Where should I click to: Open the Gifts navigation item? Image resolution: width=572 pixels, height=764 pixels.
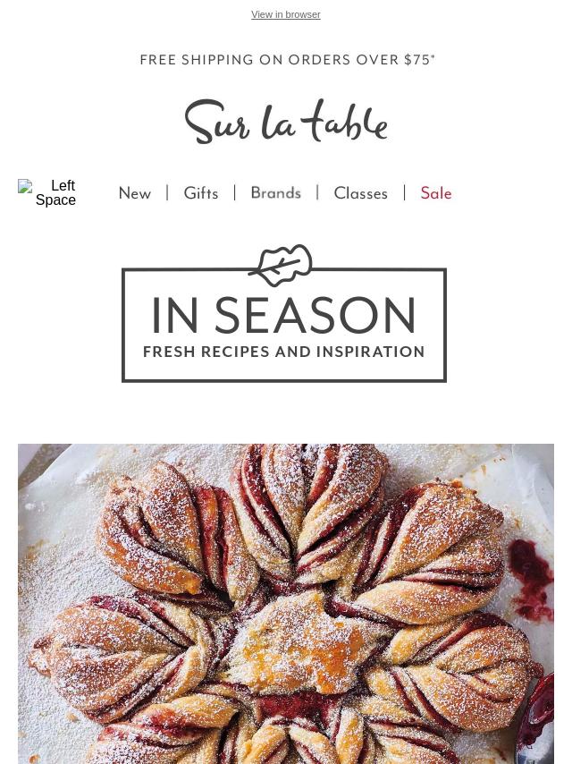(x=201, y=193)
